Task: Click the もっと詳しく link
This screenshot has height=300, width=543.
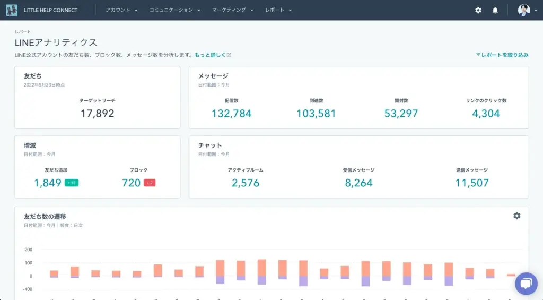Action: click(x=210, y=55)
